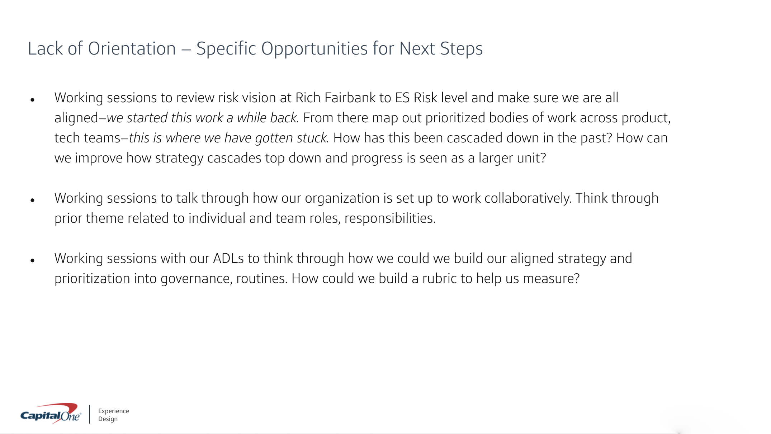Click the word "collaboratively" in second bullet

tap(528, 198)
